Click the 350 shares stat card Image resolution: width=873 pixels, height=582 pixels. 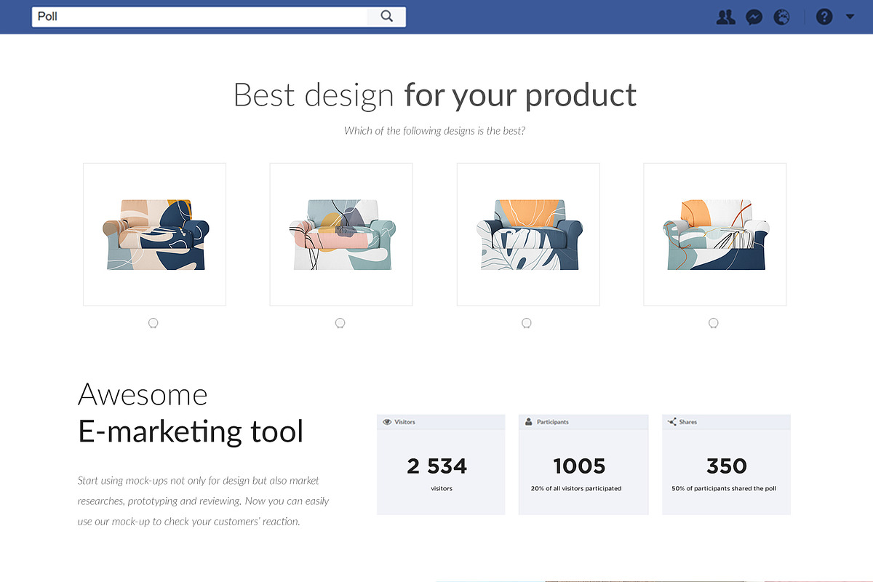(x=726, y=465)
